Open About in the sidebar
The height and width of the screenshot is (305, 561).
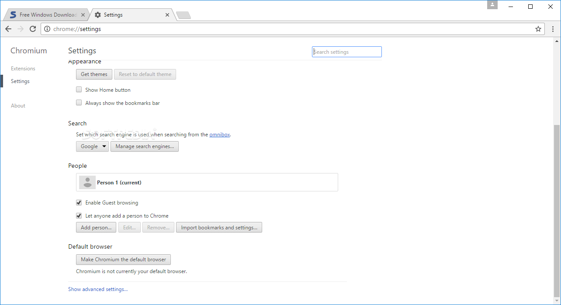(18, 106)
